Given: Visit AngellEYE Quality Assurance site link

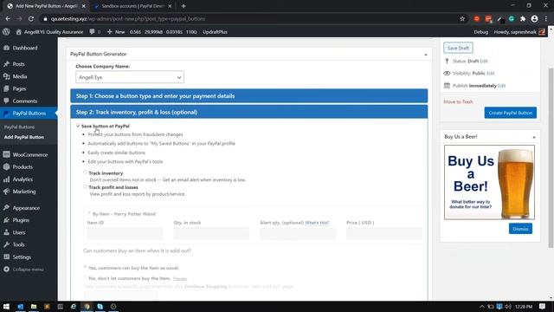Looking at the screenshot, I should [50, 32].
